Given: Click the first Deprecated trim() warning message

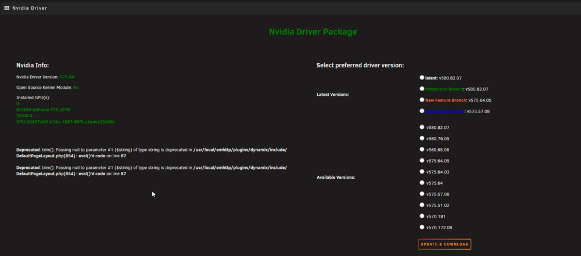Looking at the screenshot, I should [x=152, y=153].
